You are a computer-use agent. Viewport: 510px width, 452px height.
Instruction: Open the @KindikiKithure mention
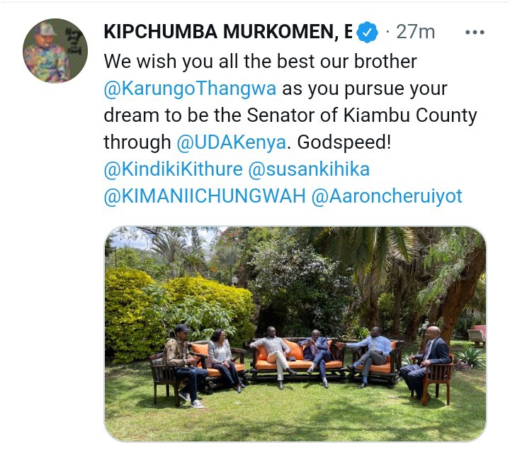[x=174, y=169]
